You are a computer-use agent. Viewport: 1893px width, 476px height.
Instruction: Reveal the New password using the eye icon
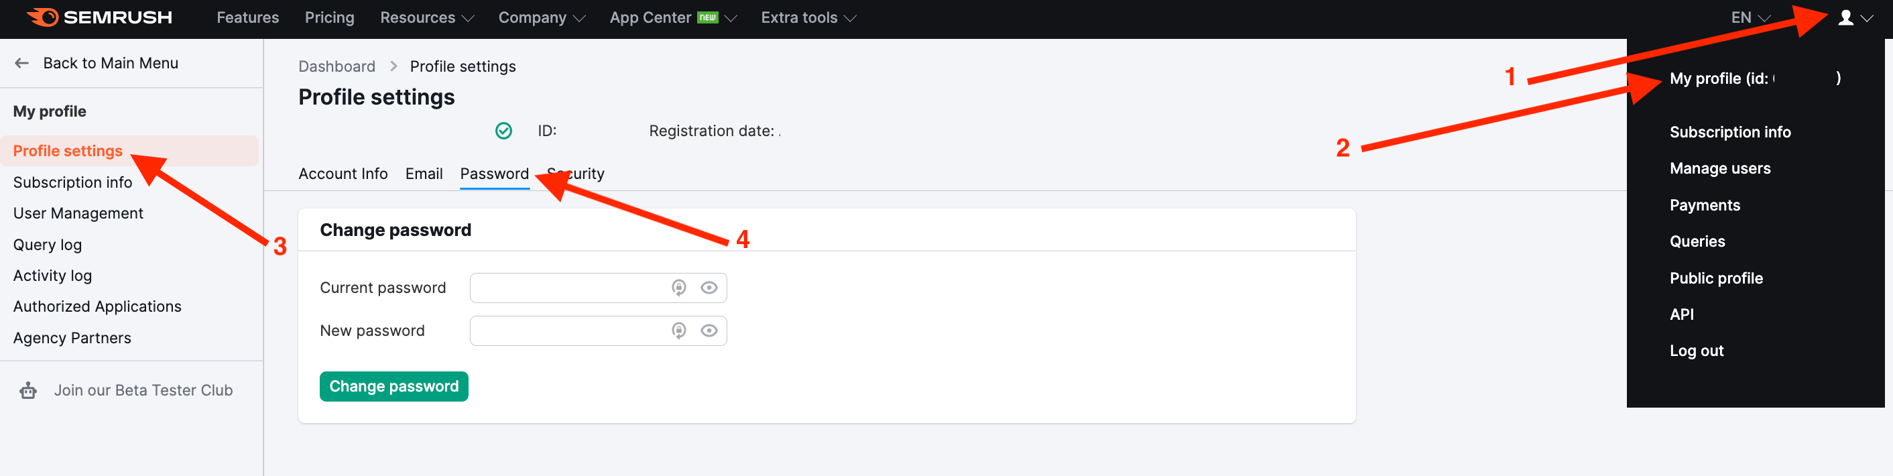point(708,331)
